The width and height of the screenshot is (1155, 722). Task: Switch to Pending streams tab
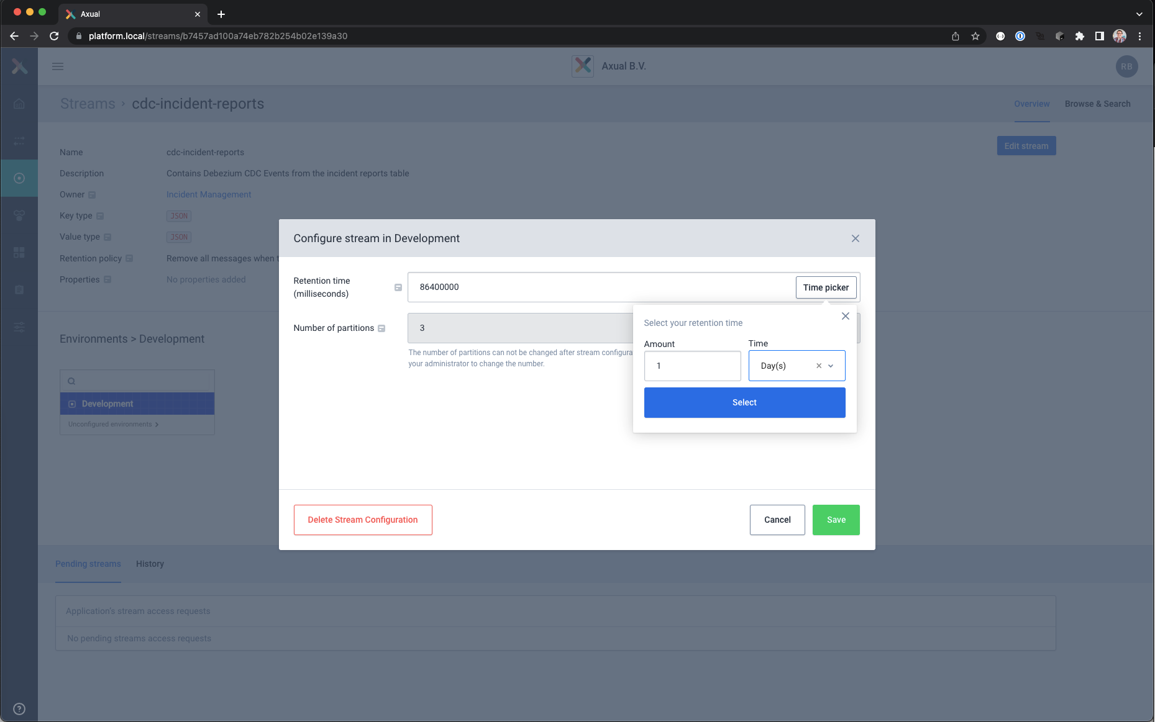(x=88, y=564)
